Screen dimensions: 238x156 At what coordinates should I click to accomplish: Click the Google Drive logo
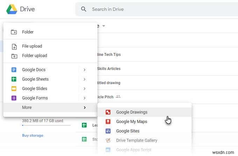12,9
